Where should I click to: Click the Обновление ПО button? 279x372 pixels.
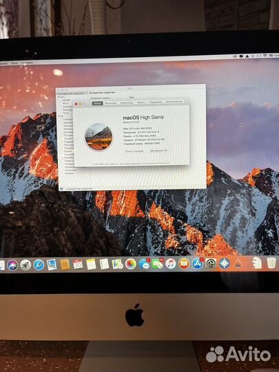tap(158, 151)
